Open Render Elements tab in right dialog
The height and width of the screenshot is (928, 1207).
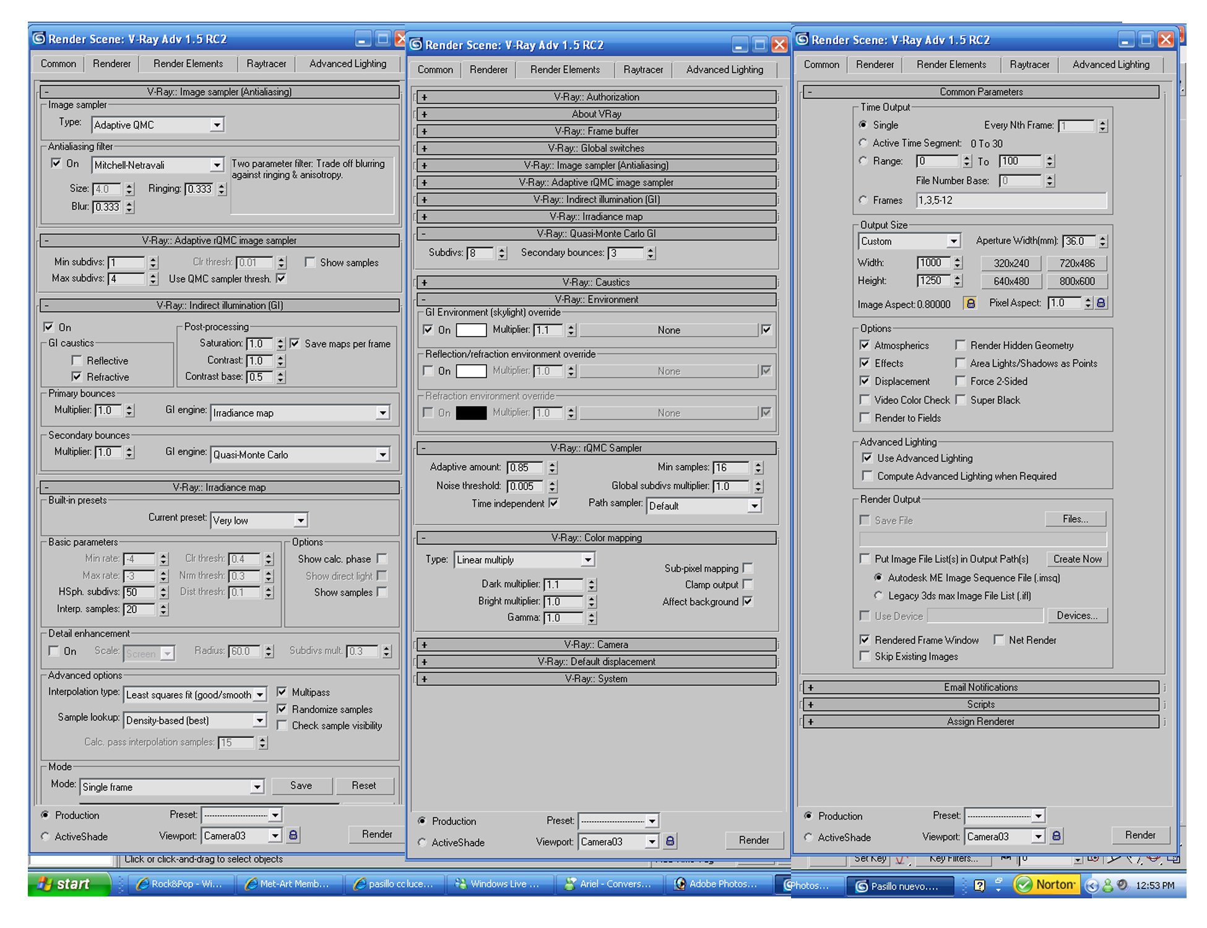click(951, 64)
